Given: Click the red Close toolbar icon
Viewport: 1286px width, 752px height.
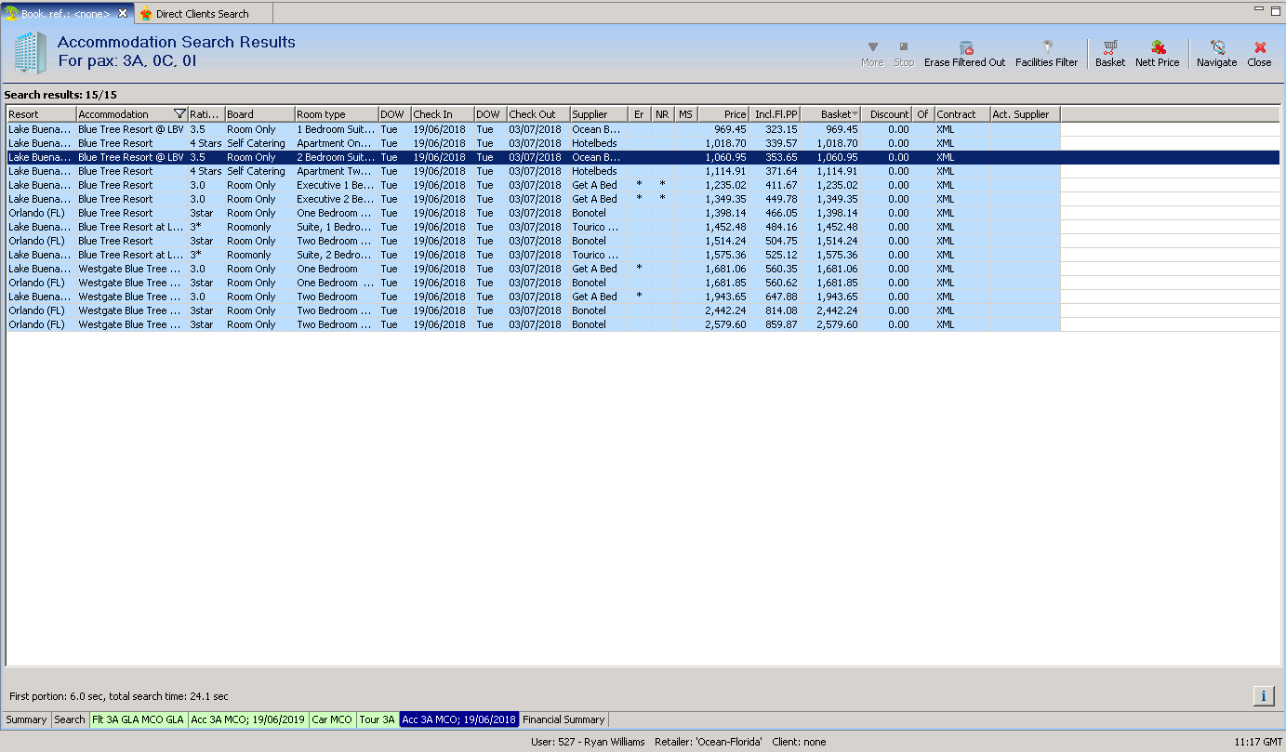Looking at the screenshot, I should [1259, 54].
